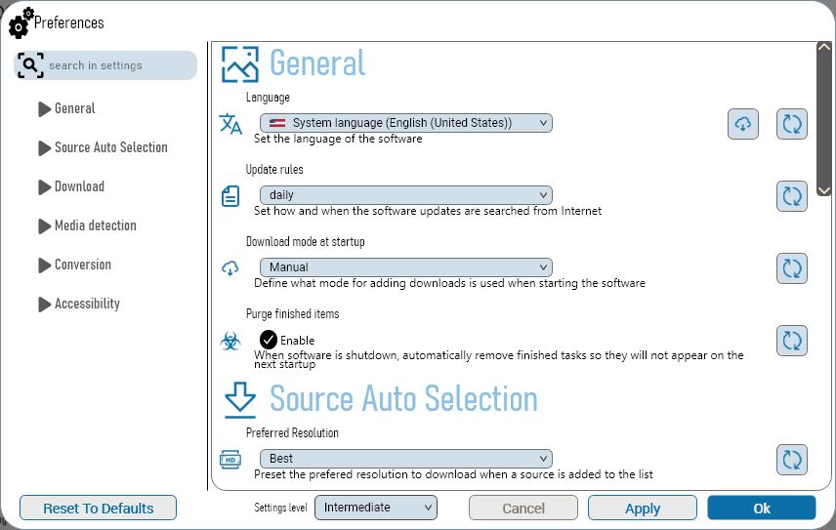836x530 pixels.
Task: Open the Download mode Manual dropdown
Action: click(x=405, y=266)
